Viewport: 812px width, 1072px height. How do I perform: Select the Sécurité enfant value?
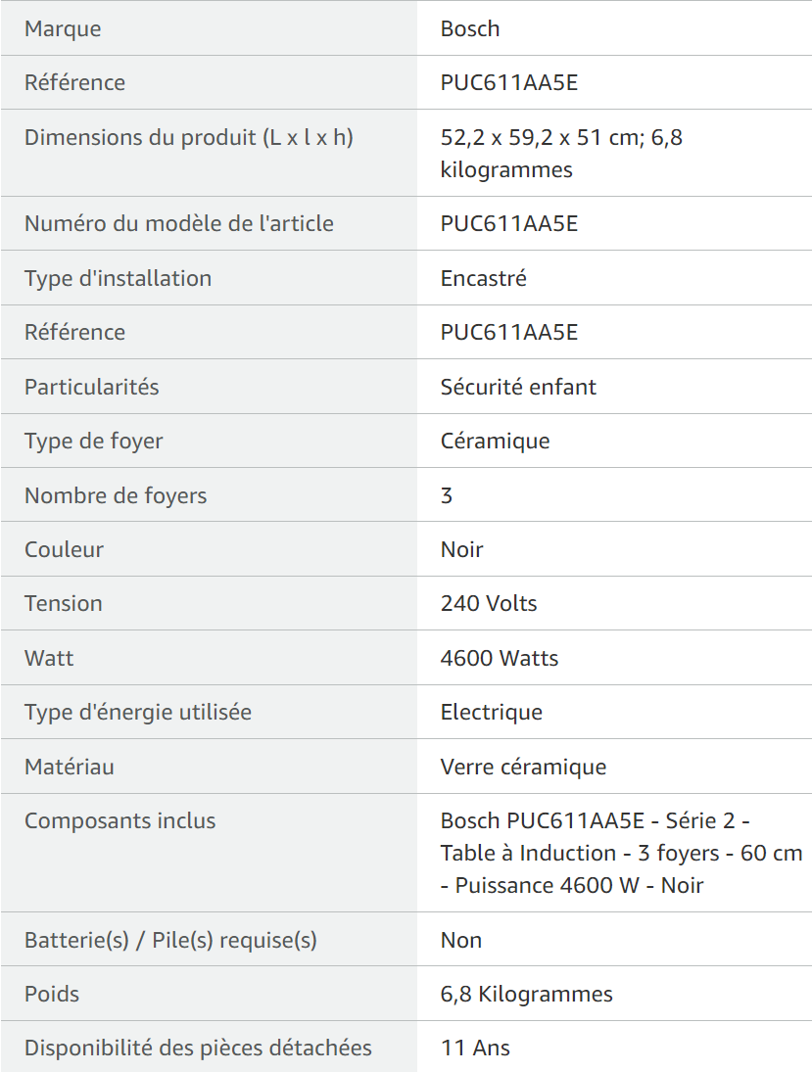[518, 387]
